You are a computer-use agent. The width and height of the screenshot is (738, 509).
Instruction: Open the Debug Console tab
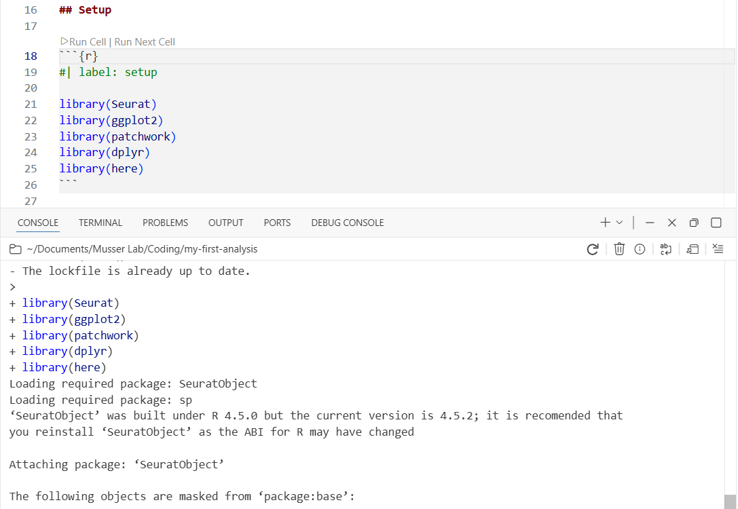347,223
